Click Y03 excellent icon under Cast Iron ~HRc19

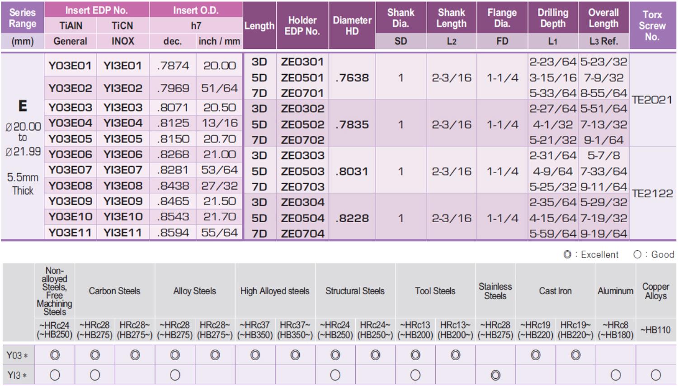[x=536, y=355]
